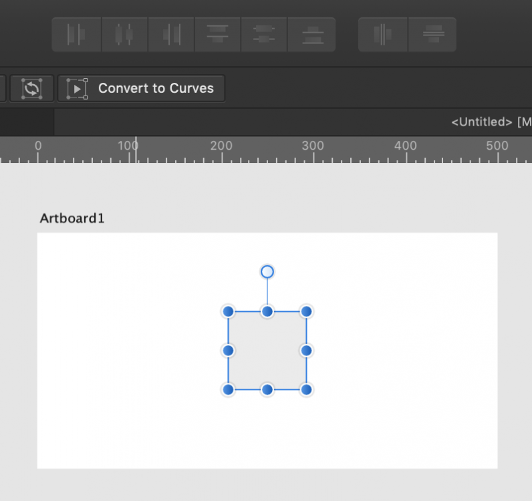Click the bottom-right corner selection handle
532x501 pixels.
(x=306, y=389)
